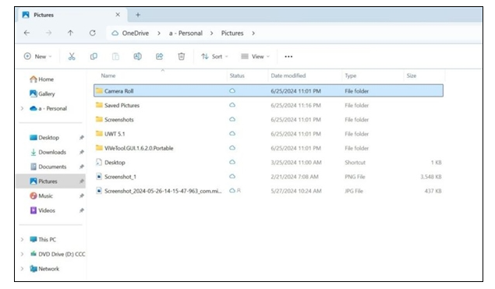Toggle pin icon next to Music
This screenshot has width=495, height=289.
[x=81, y=196]
